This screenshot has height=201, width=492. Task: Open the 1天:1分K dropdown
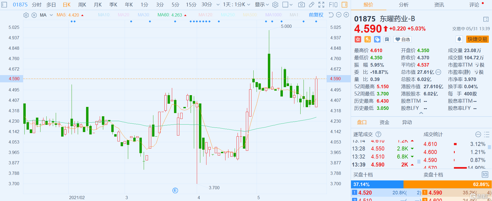coord(236,5)
